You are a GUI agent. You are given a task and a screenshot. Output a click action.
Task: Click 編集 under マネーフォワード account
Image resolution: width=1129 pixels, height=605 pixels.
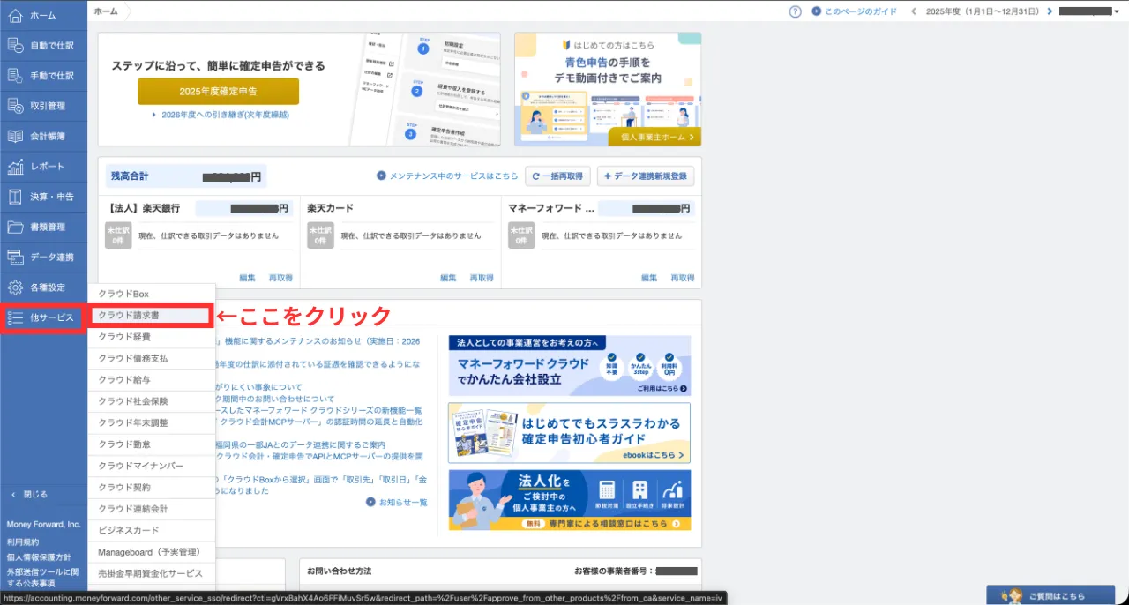click(x=649, y=277)
